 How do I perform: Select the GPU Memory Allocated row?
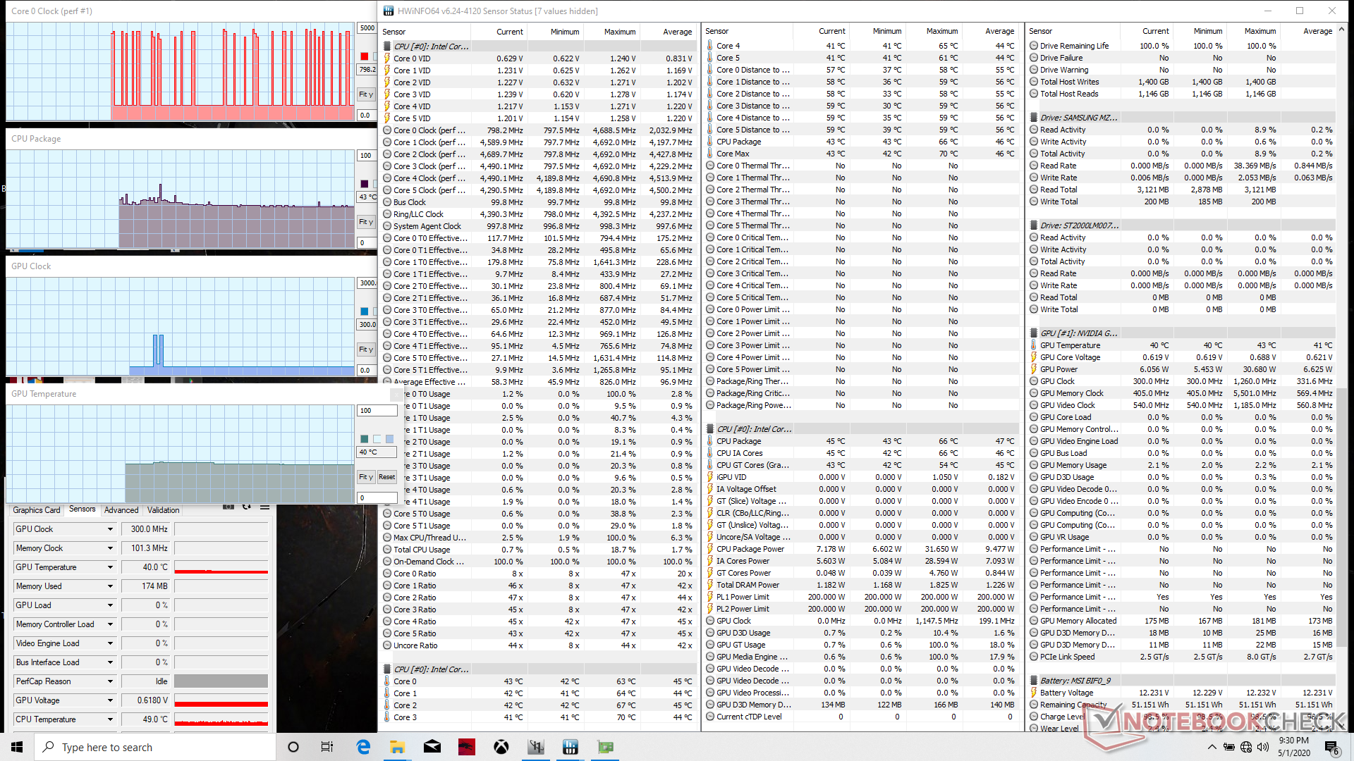pos(1183,621)
